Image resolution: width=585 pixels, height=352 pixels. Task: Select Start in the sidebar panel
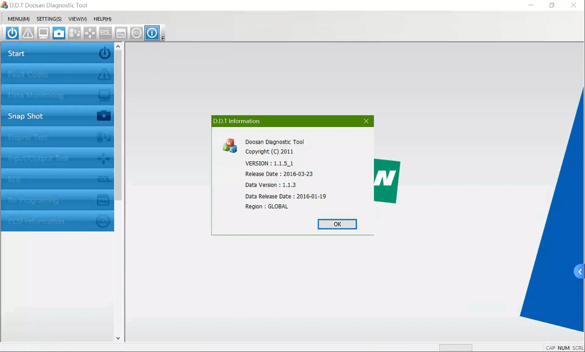[x=57, y=53]
